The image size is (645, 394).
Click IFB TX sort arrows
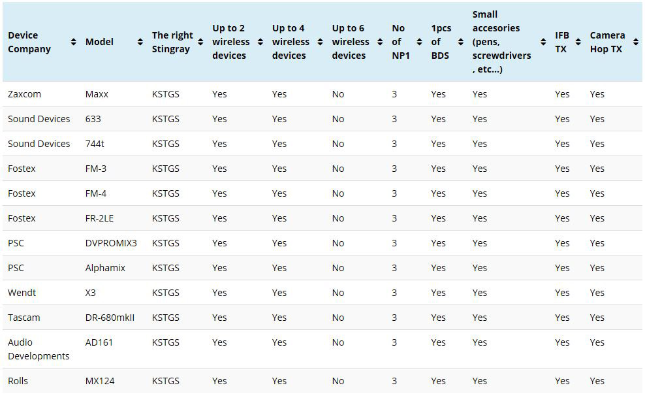[x=578, y=42]
